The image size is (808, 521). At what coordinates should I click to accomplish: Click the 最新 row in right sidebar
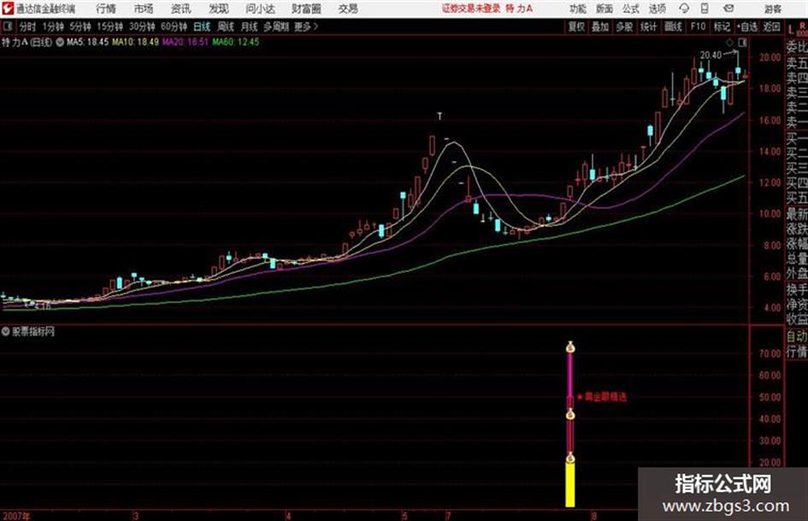[797, 213]
